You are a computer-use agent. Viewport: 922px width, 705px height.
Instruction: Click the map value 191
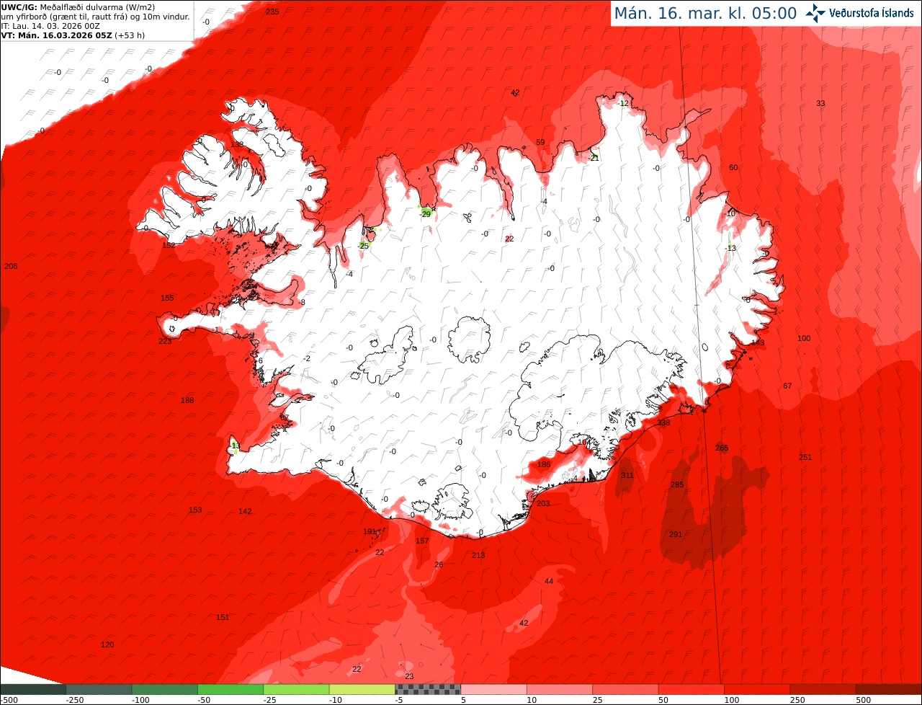point(370,532)
